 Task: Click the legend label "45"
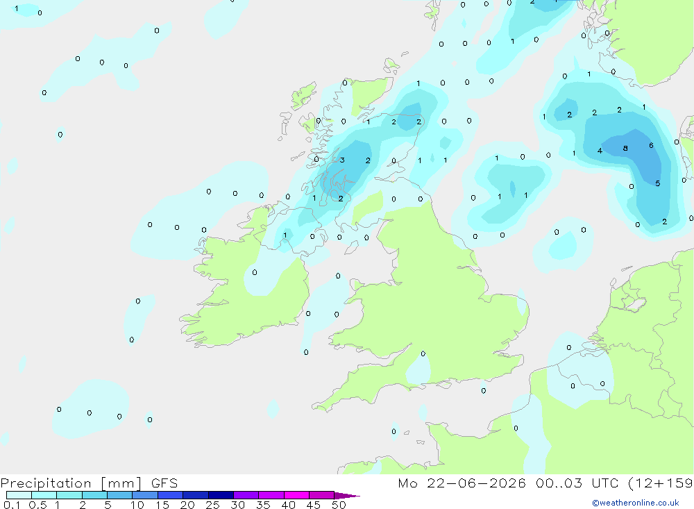click(314, 505)
